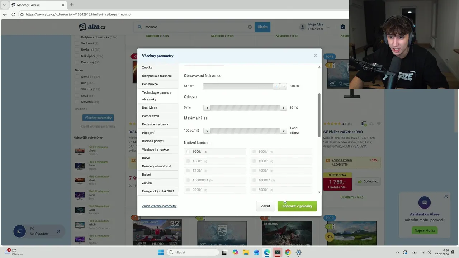Click Zrušit vybrané parametry link in dialog
The image size is (459, 258).
159,206
